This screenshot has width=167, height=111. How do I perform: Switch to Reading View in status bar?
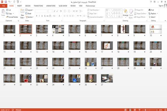(135, 110)
